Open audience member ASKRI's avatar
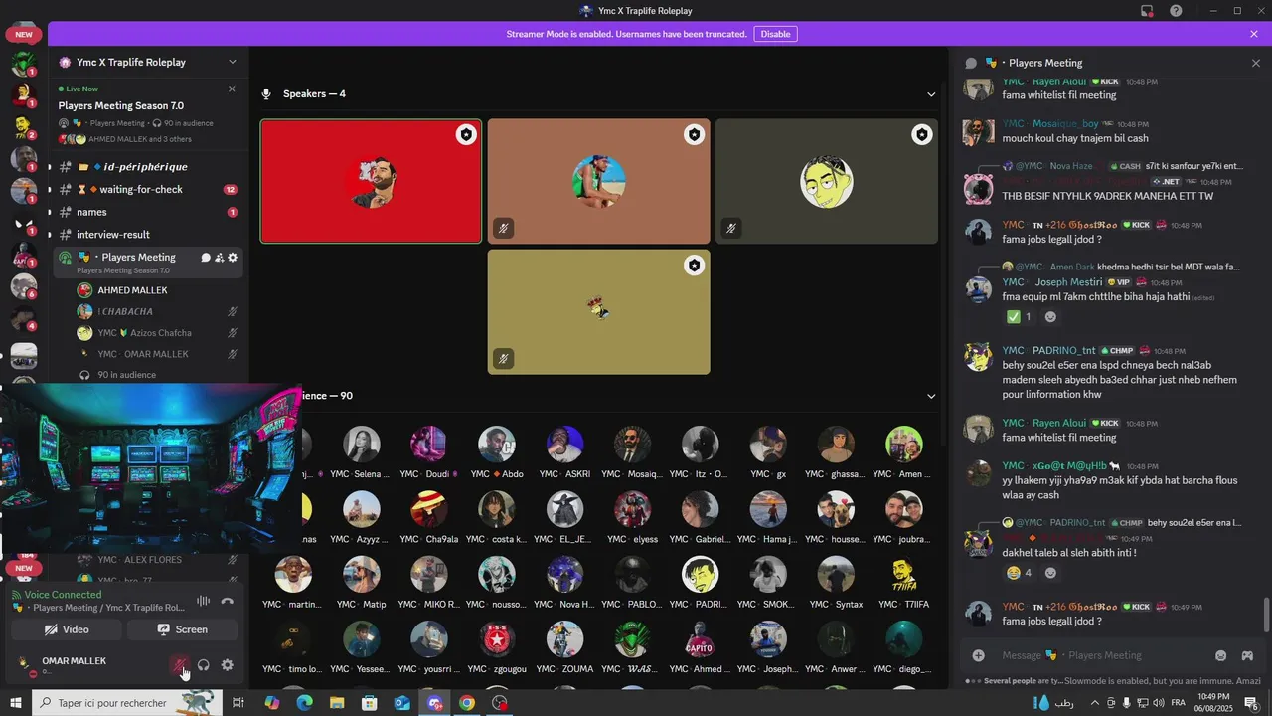Screen dimensions: 1272x716 click(564, 445)
